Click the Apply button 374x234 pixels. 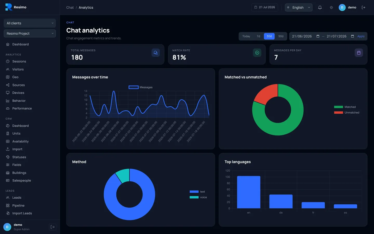(x=361, y=36)
